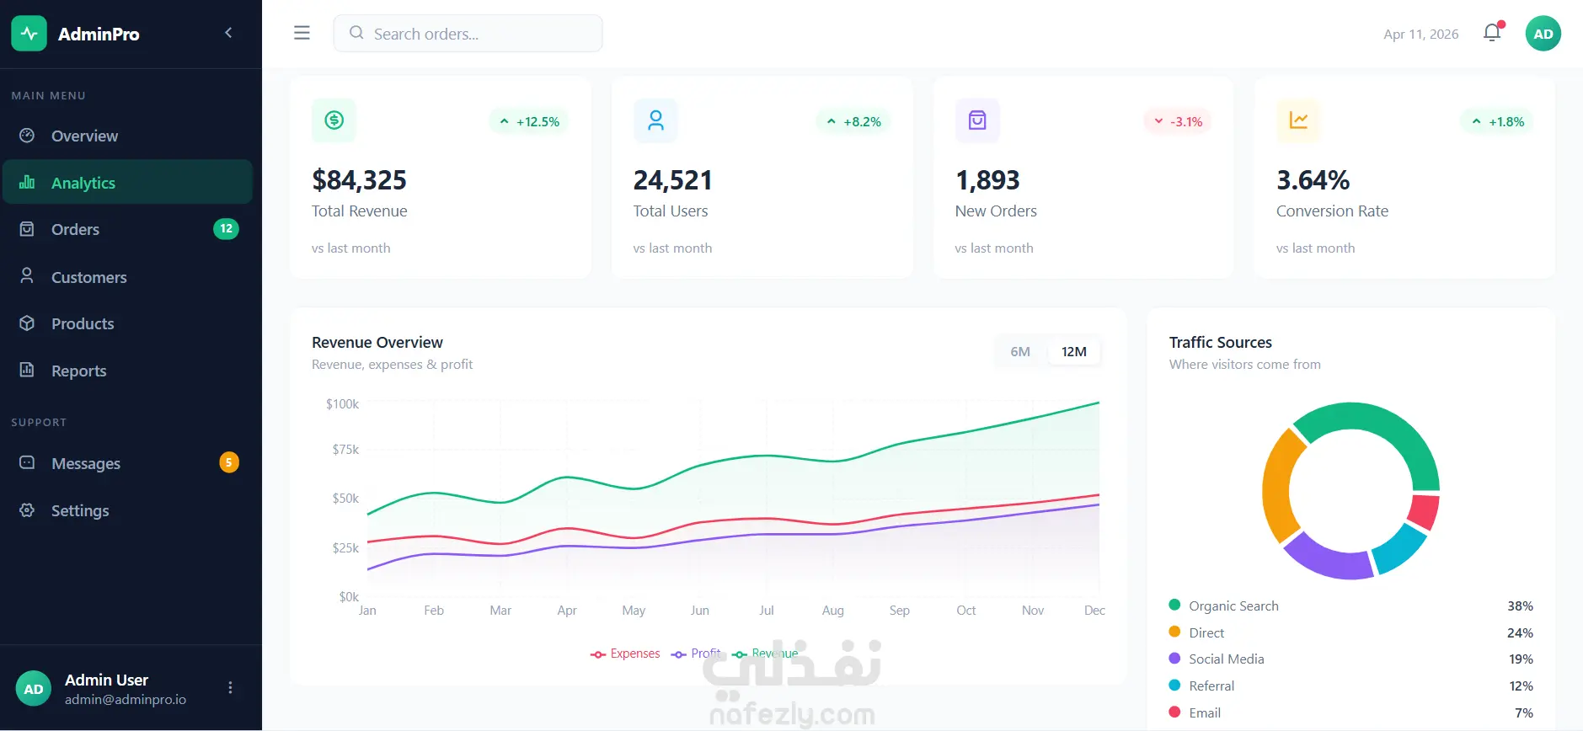Open the Overview menu item
The image size is (1583, 731).
tap(127, 136)
